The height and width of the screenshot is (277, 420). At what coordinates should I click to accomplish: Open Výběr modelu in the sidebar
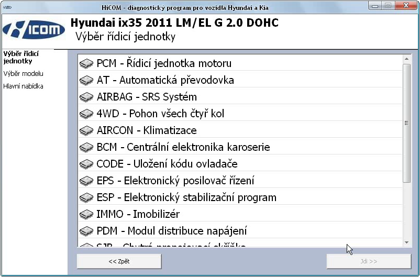(x=23, y=74)
